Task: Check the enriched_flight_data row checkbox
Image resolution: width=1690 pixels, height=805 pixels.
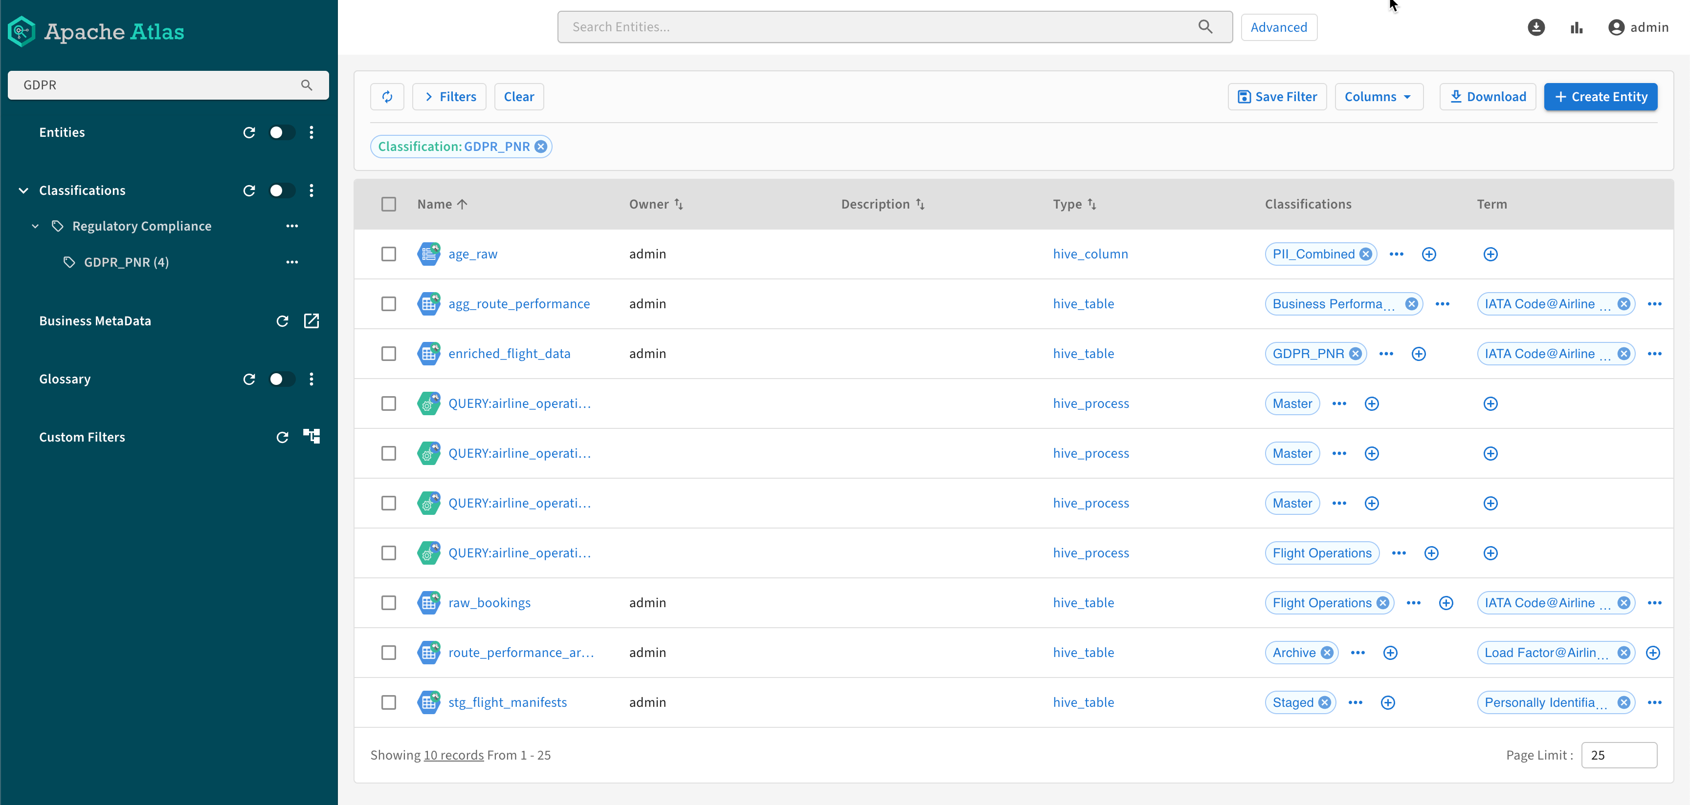Action: [389, 354]
